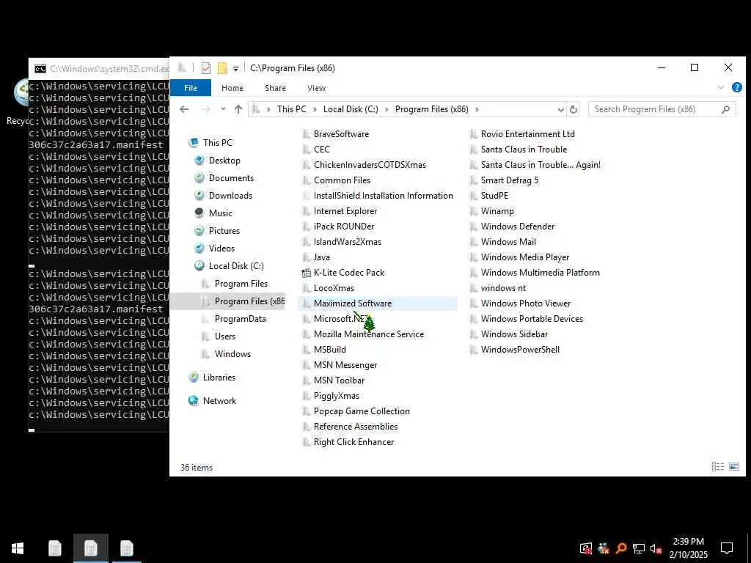
Task: Open the Action Center notification icon
Action: tap(727, 548)
